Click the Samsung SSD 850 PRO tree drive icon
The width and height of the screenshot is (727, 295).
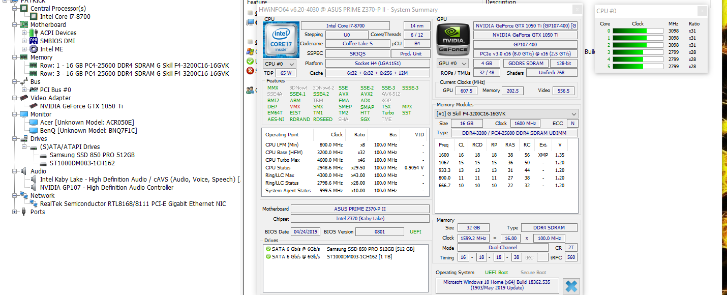click(43, 155)
